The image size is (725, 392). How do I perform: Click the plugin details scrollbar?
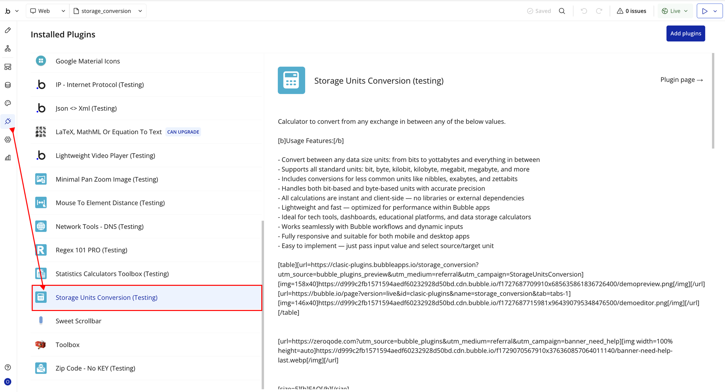[x=713, y=101]
